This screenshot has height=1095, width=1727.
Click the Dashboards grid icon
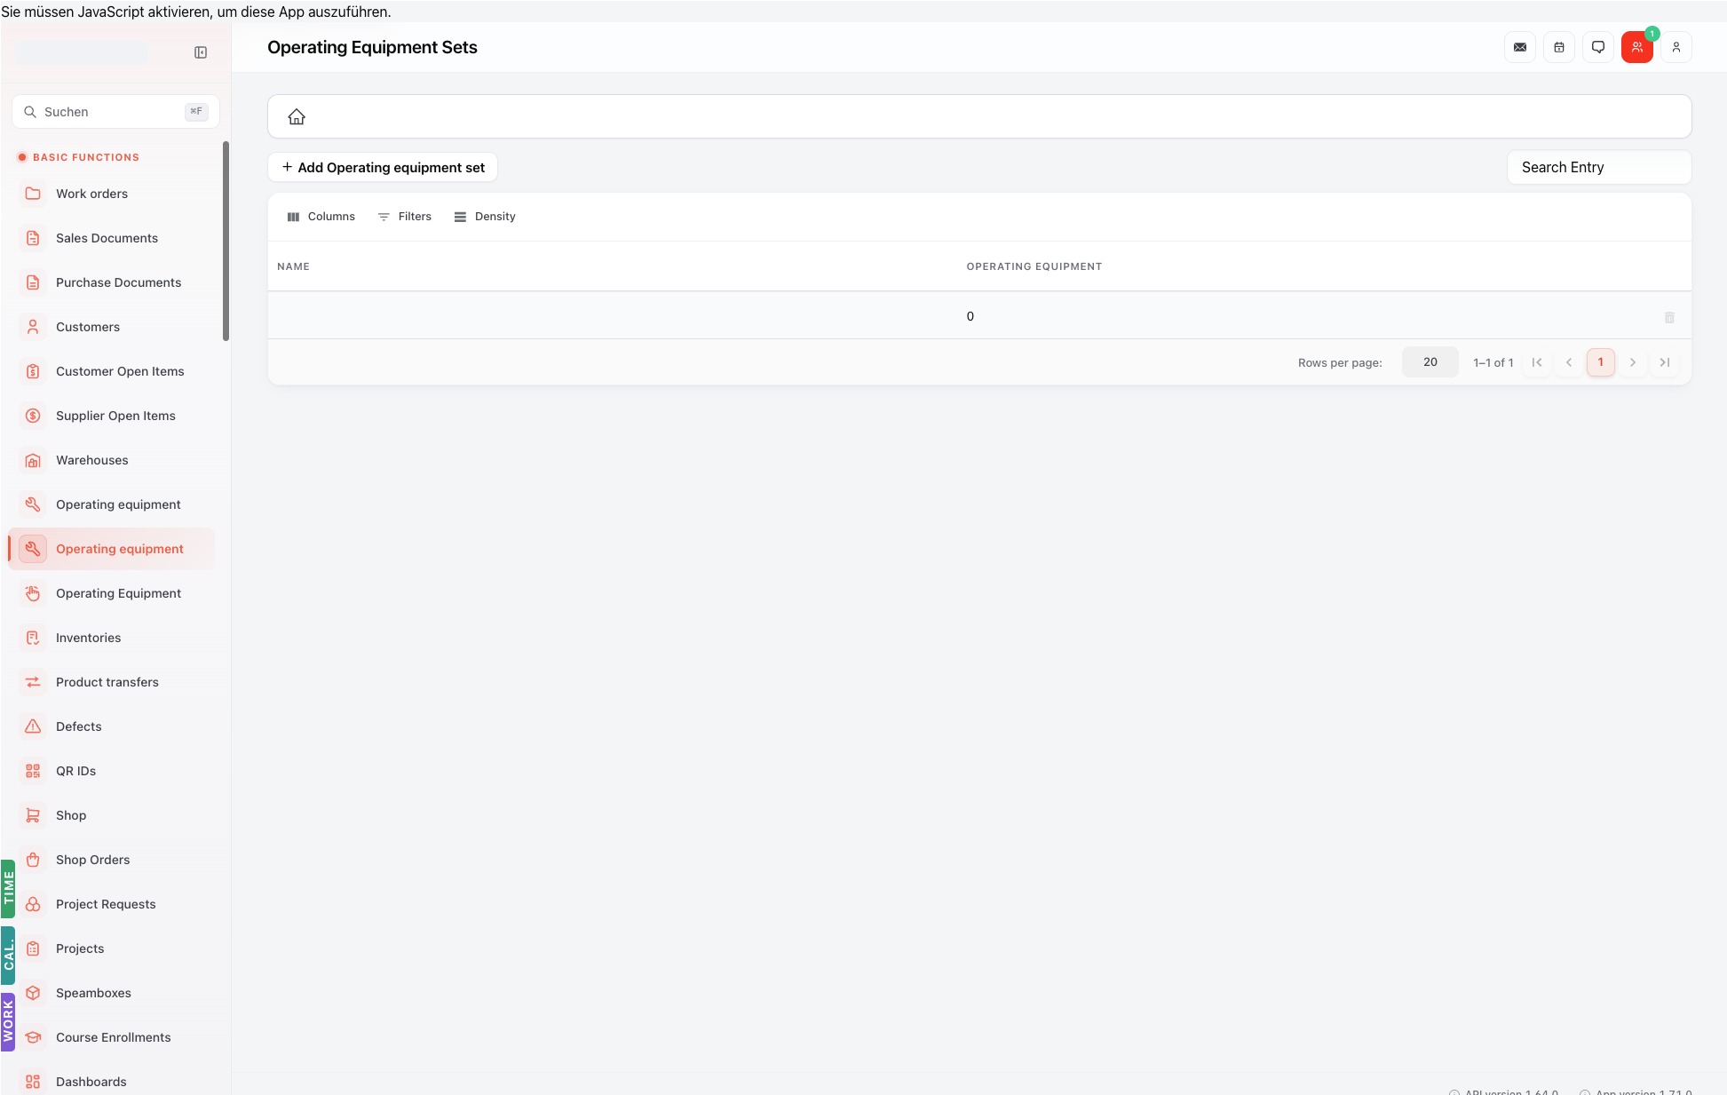[33, 1082]
